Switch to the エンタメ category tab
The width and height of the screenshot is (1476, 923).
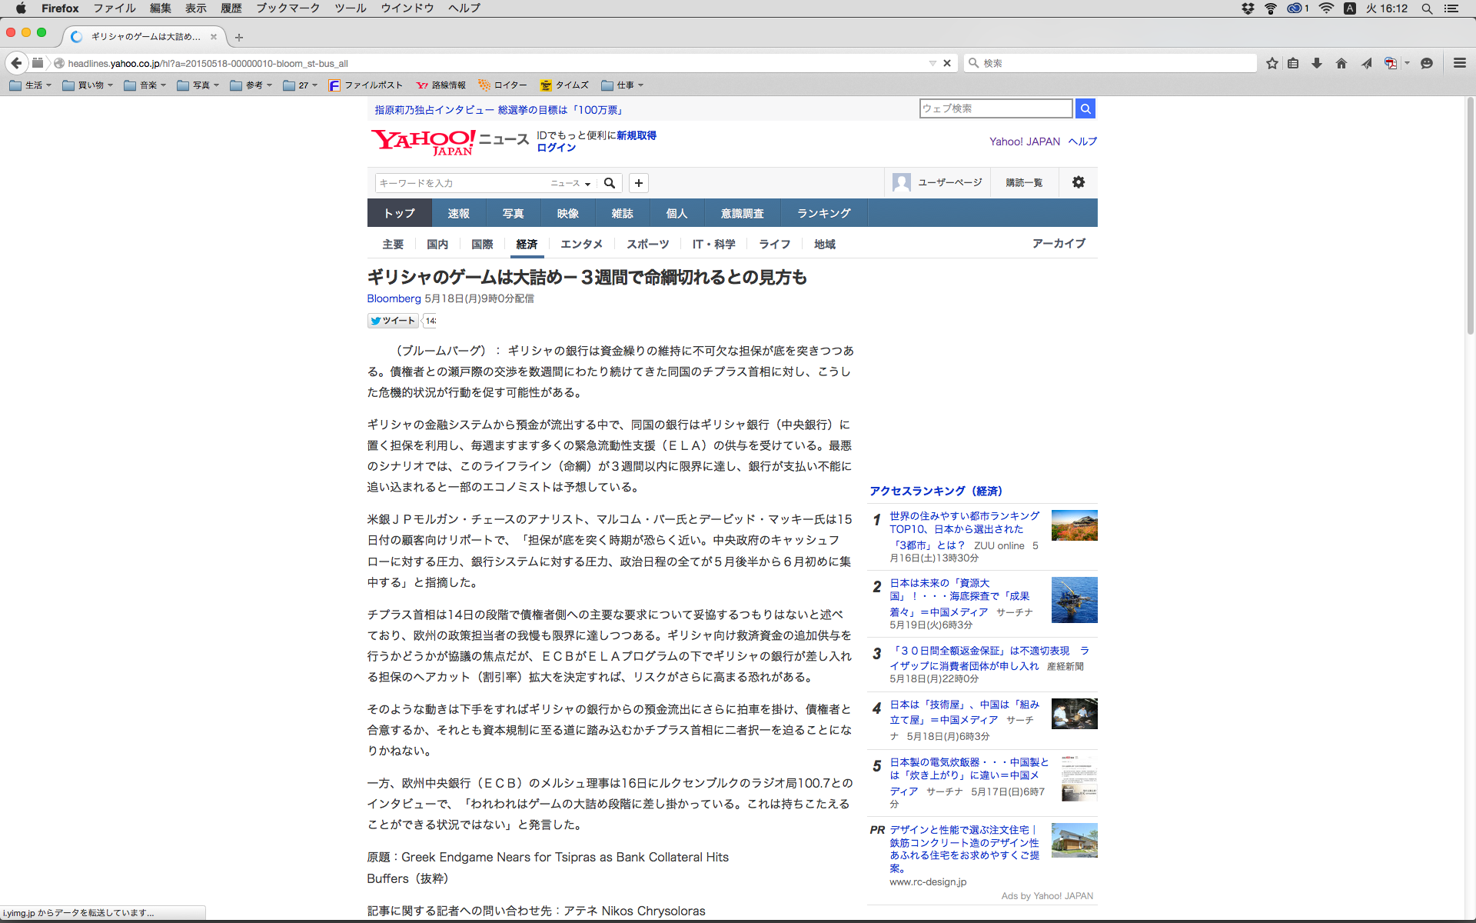[581, 244]
